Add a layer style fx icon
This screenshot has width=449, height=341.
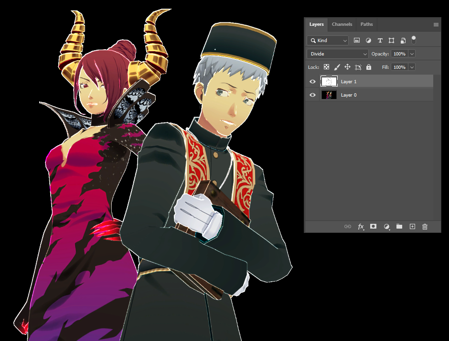361,227
